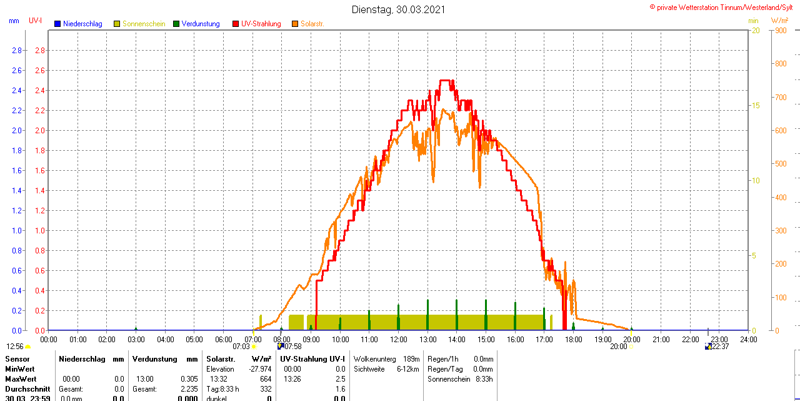800x401 pixels.
Task: Click the sunrise icon next to 07:03
Action: point(254,347)
